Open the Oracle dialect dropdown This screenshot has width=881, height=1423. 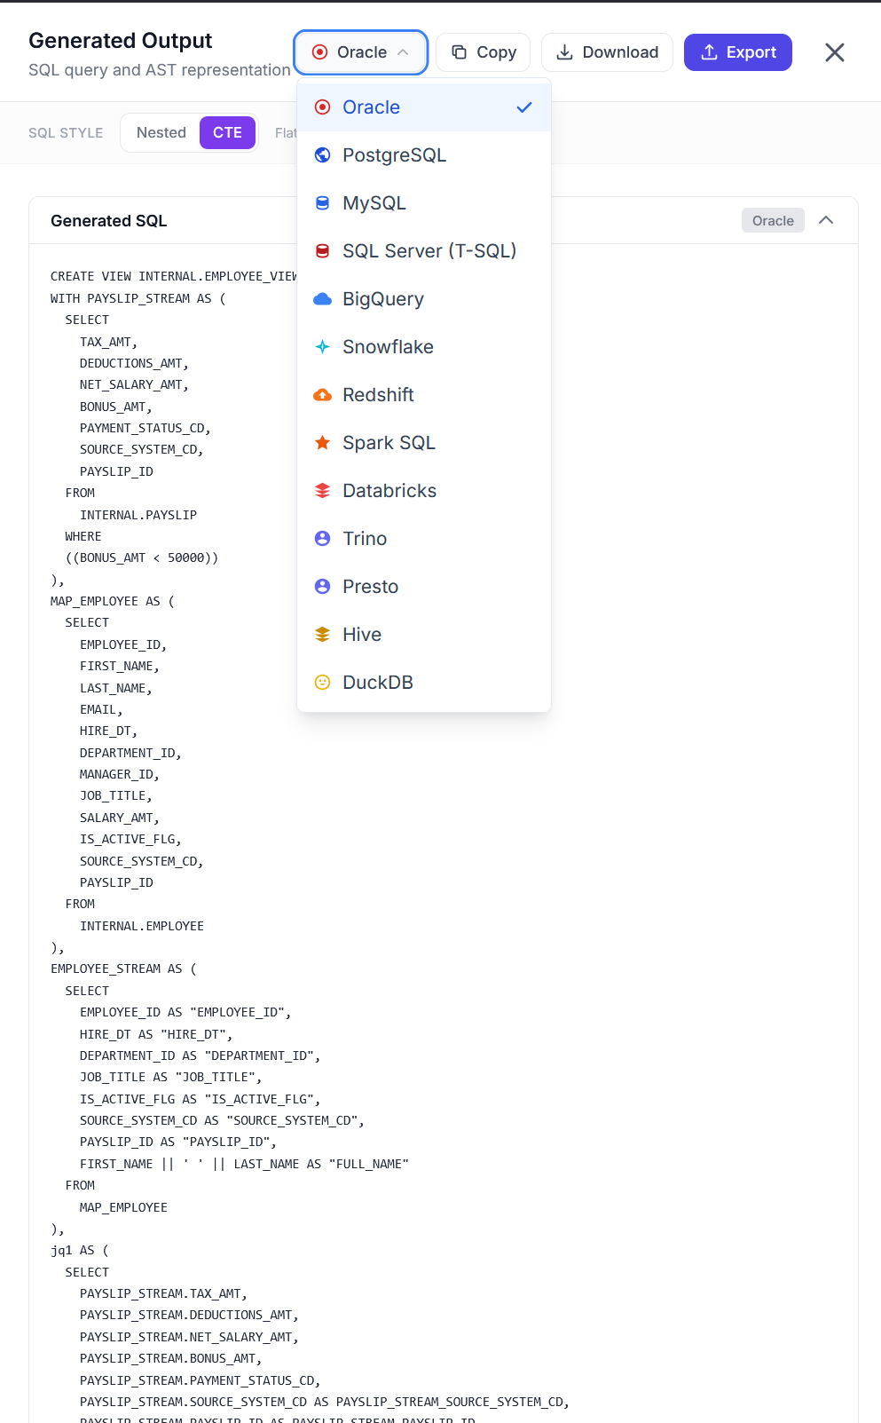pyautogui.click(x=361, y=52)
